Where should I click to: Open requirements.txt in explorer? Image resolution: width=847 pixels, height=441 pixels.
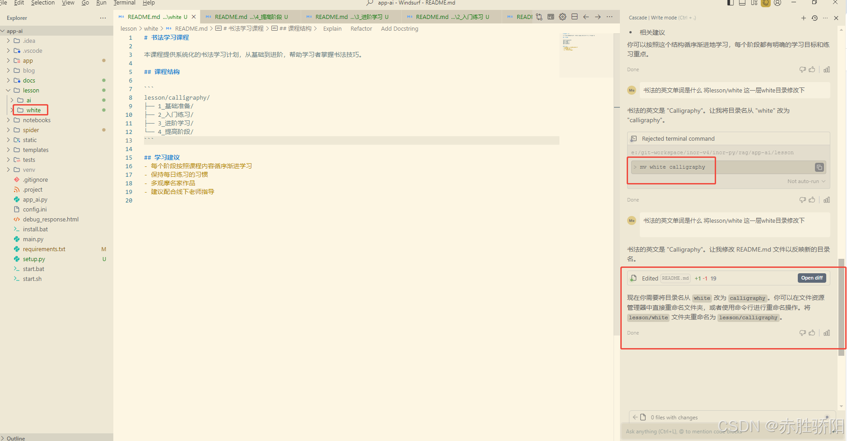coord(44,249)
